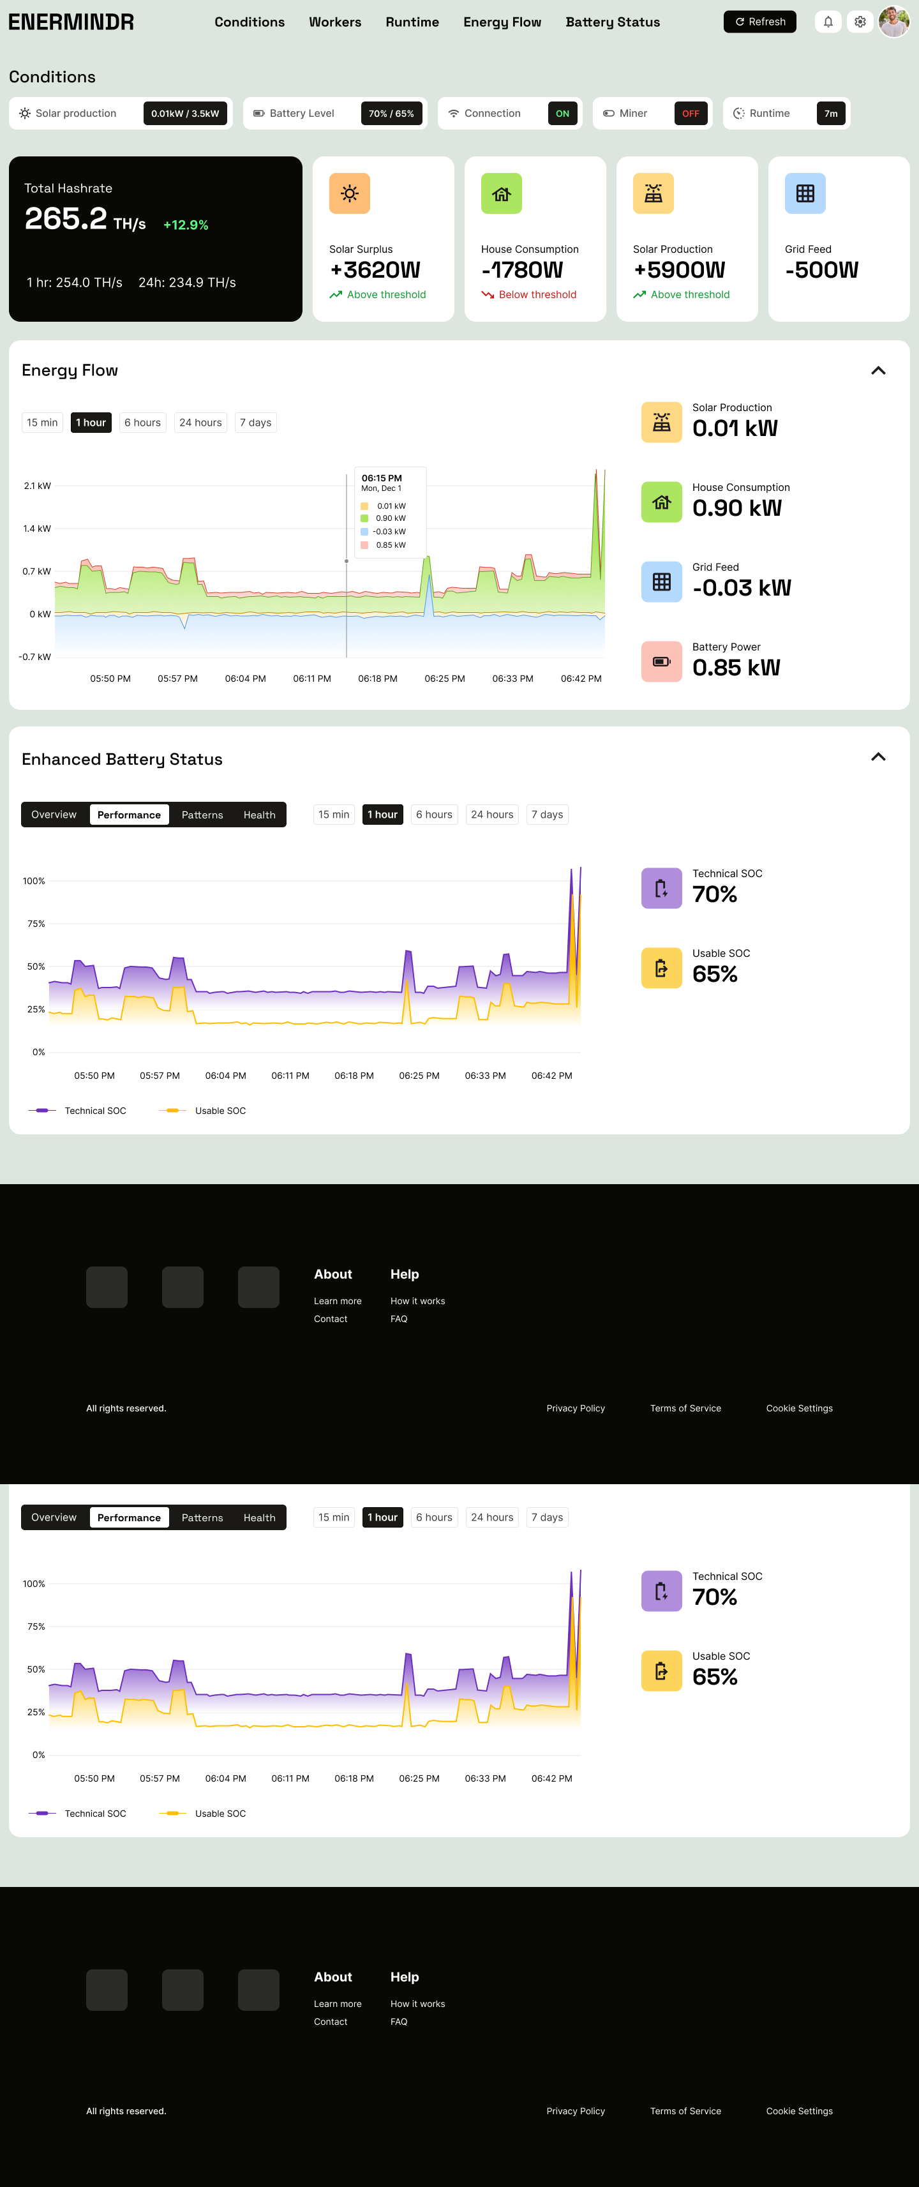Click the 0.01 kW Solar Production icon
This screenshot has width=919, height=2187.
[662, 422]
